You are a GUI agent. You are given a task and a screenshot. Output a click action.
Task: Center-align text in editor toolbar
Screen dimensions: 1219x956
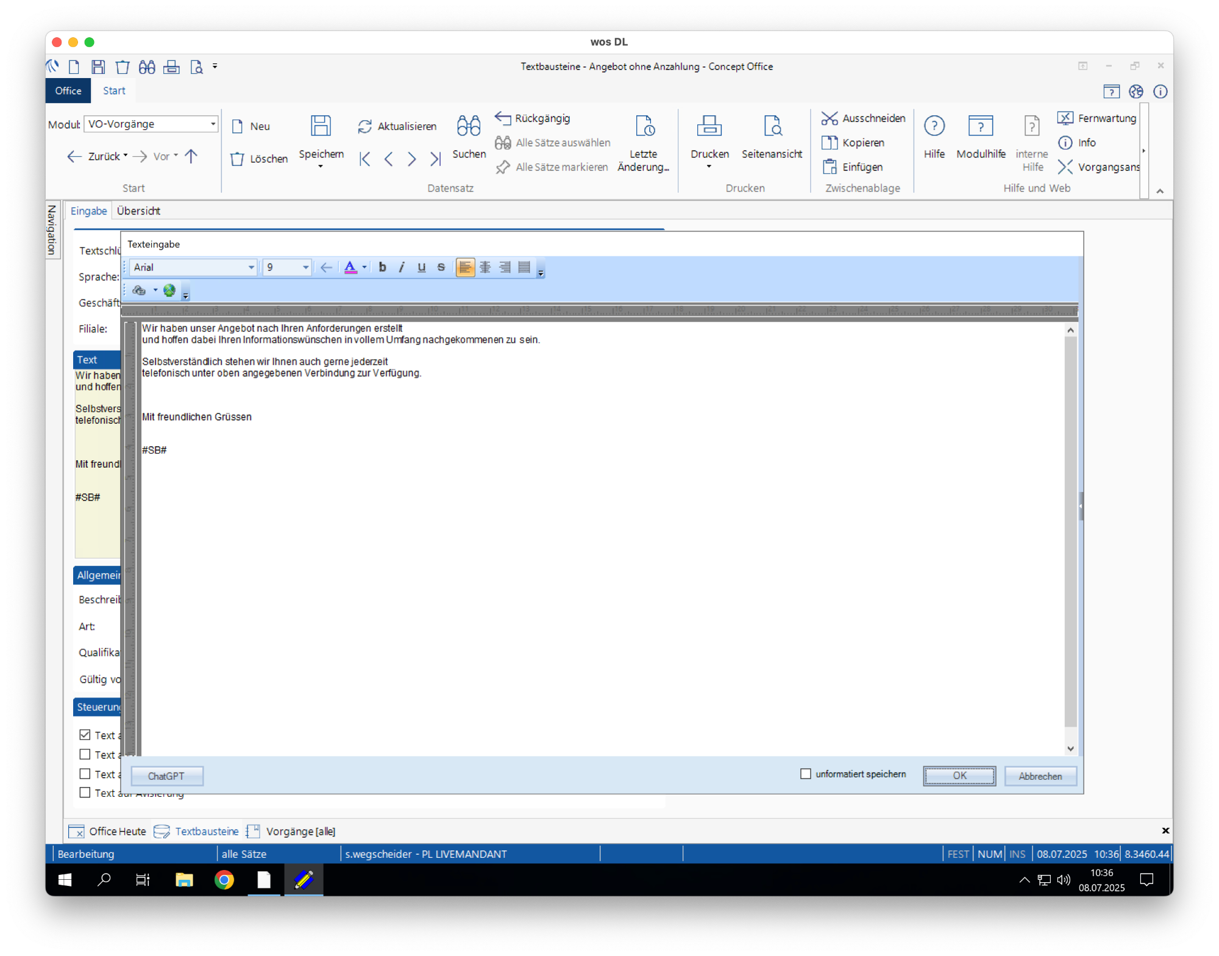(485, 267)
